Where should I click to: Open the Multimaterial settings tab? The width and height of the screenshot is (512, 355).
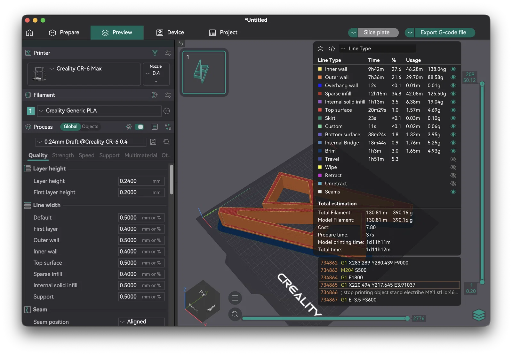(141, 155)
